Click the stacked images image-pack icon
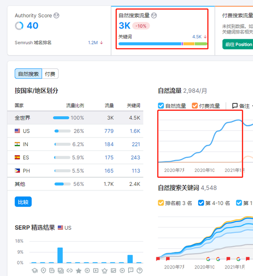The height and width of the screenshot is (276, 253). coord(61,271)
